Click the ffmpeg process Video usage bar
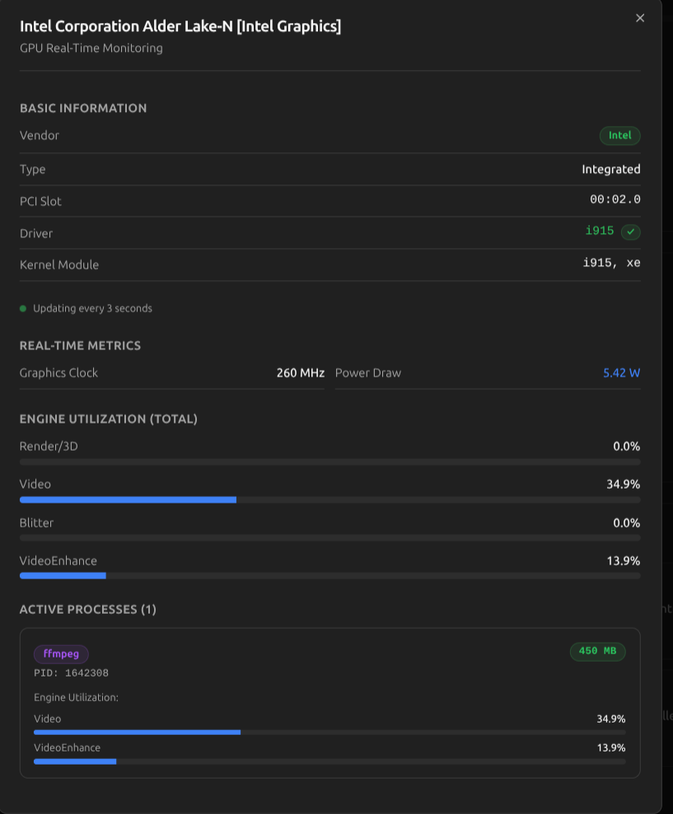This screenshot has height=814, width=673. click(329, 732)
